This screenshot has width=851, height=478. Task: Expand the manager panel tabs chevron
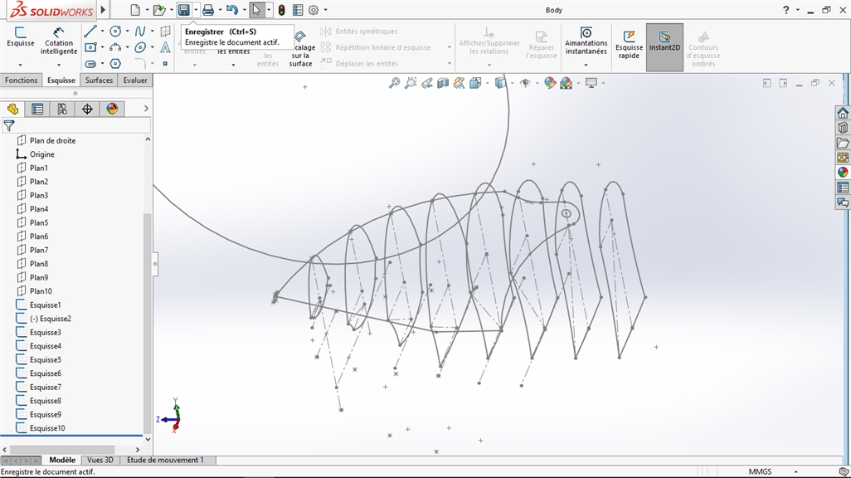pos(146,109)
